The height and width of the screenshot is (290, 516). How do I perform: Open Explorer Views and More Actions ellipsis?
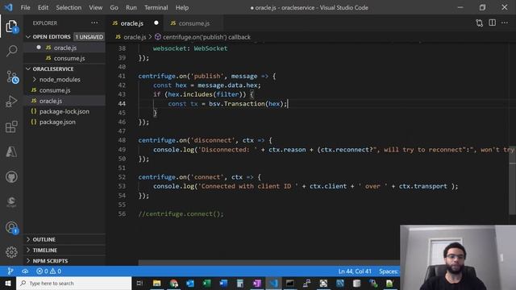[x=94, y=23]
